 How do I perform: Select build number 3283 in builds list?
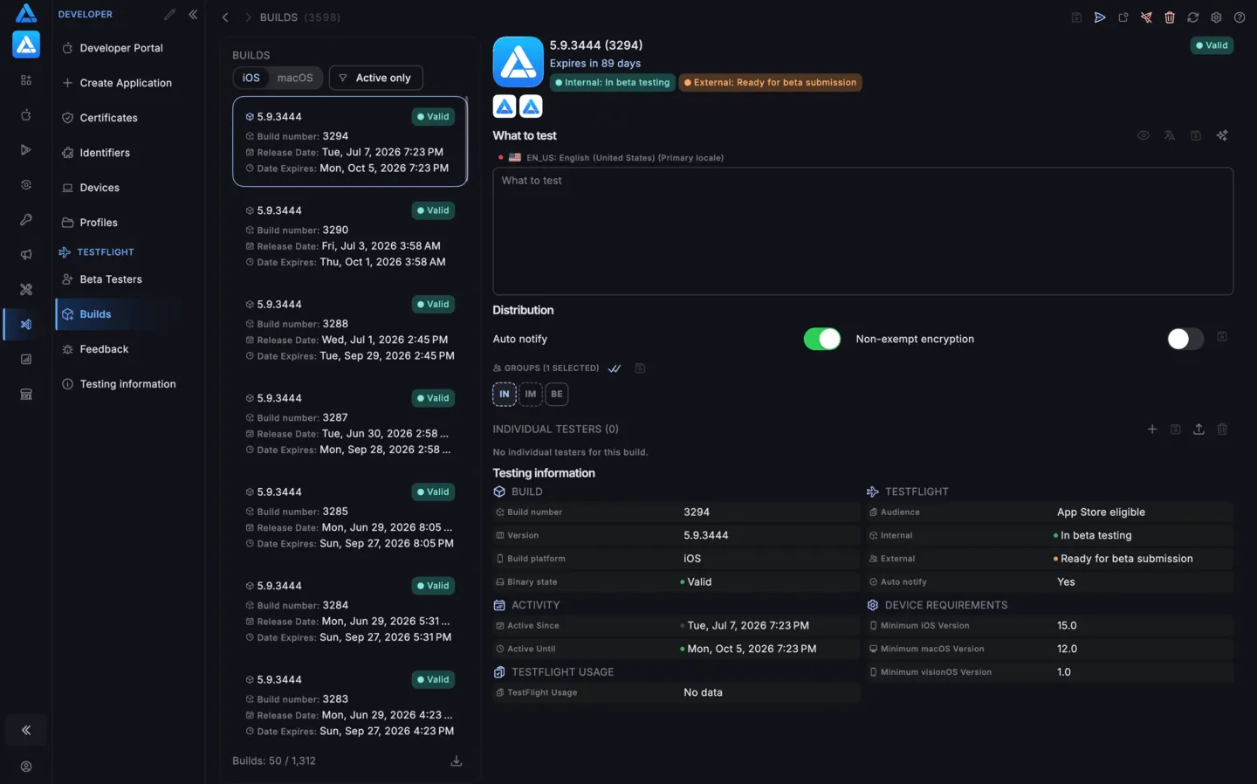click(x=350, y=705)
